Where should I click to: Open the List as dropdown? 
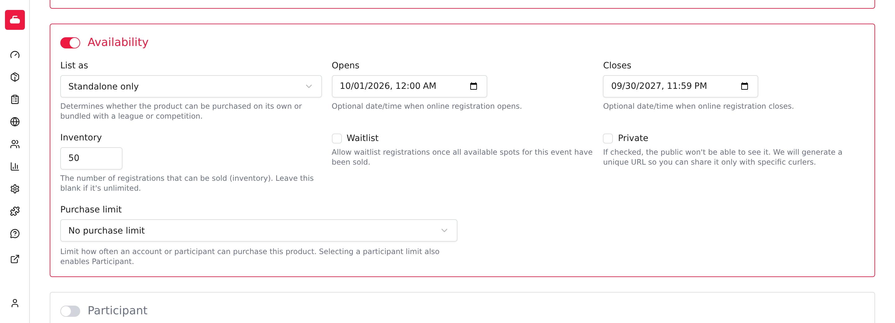(x=191, y=86)
